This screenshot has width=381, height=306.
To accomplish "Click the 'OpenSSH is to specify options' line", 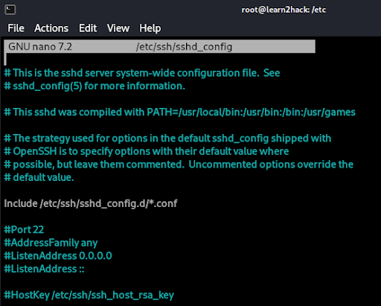I will tap(147, 151).
